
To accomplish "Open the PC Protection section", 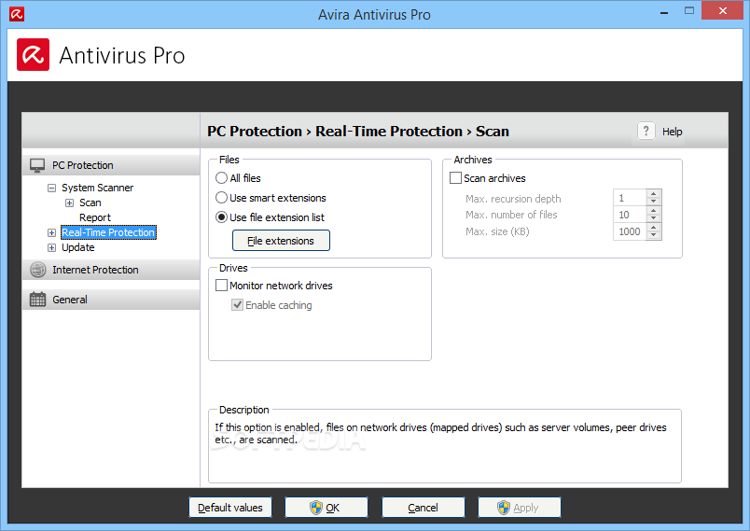I will pos(111,165).
